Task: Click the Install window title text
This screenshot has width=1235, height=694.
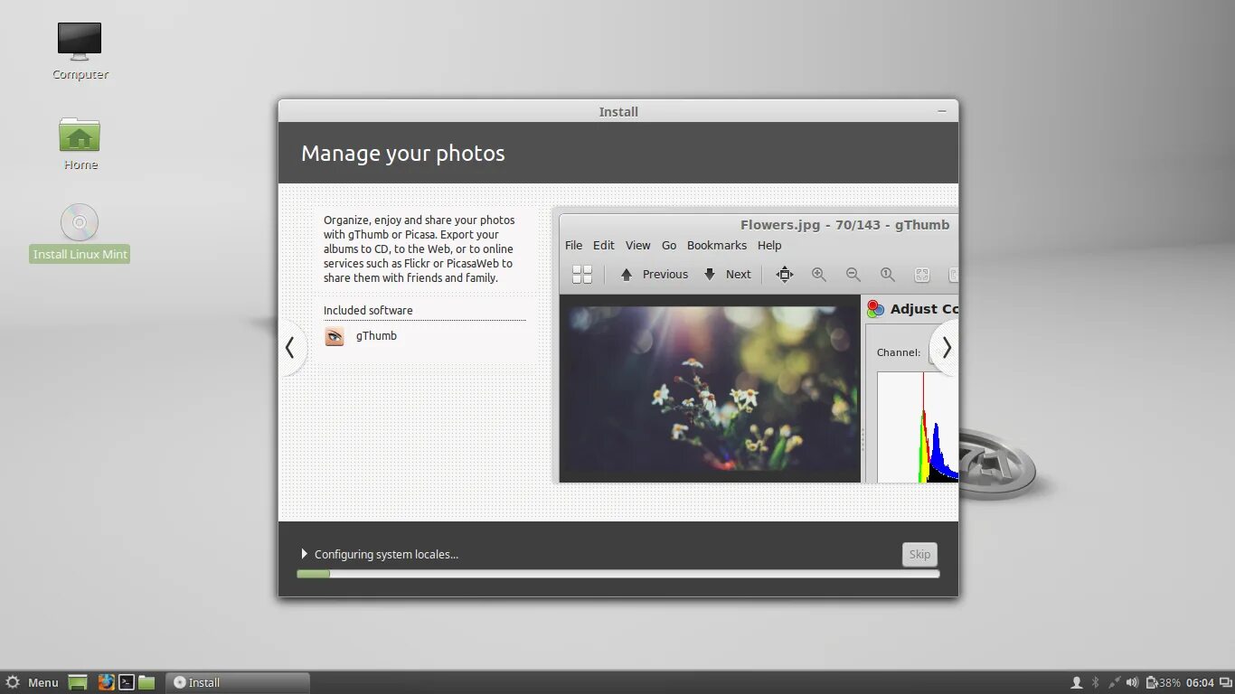Action: pyautogui.click(x=618, y=112)
